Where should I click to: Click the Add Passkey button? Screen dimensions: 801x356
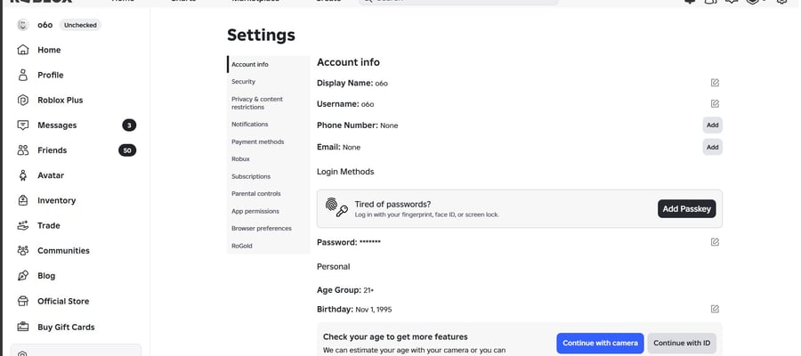pos(686,209)
